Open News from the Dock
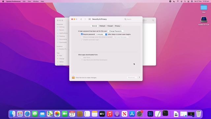This screenshot has width=211, height=119. click(x=125, y=114)
